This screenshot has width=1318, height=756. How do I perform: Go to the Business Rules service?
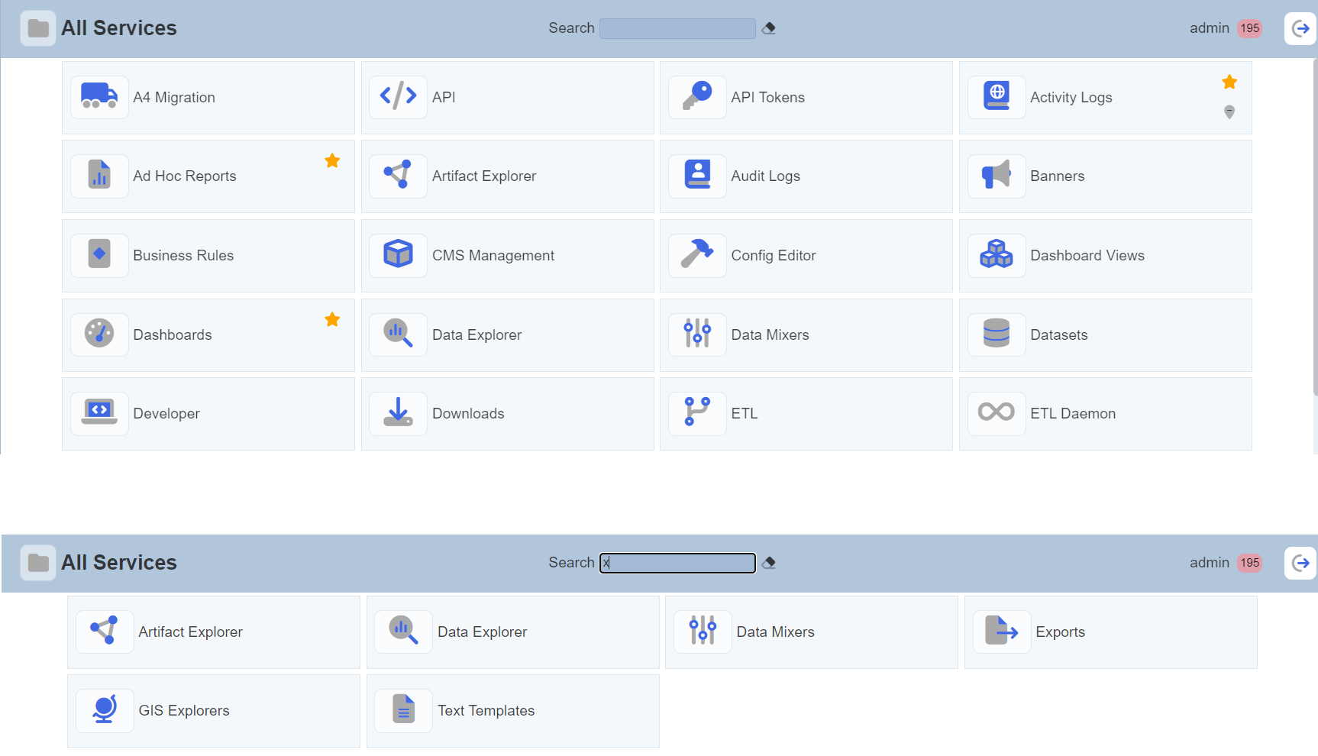click(183, 255)
